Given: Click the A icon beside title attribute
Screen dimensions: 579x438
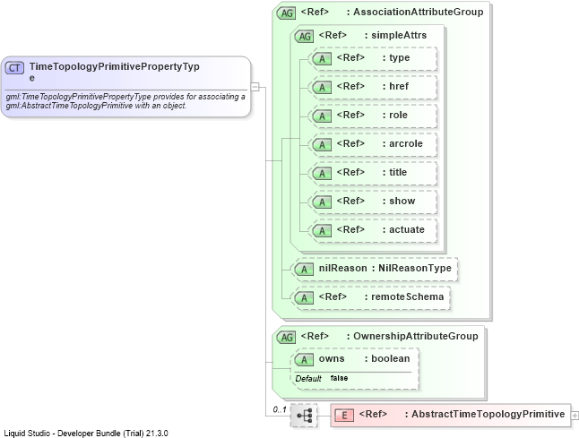Looking at the screenshot, I should click(x=322, y=173).
